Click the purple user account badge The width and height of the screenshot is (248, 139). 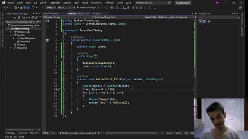(x=217, y=3)
